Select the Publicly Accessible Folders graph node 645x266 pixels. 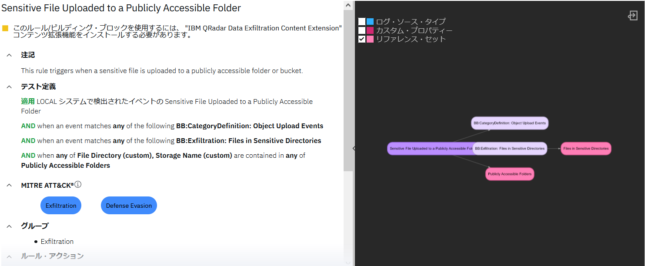point(510,174)
